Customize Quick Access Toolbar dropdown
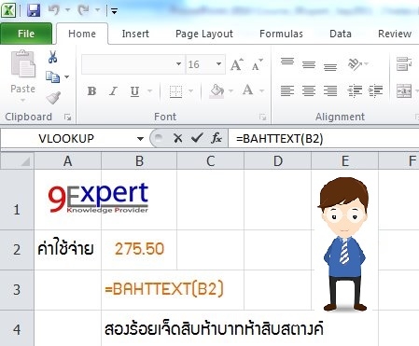Image resolution: width=419 pixels, height=346 pixels. coord(114,11)
